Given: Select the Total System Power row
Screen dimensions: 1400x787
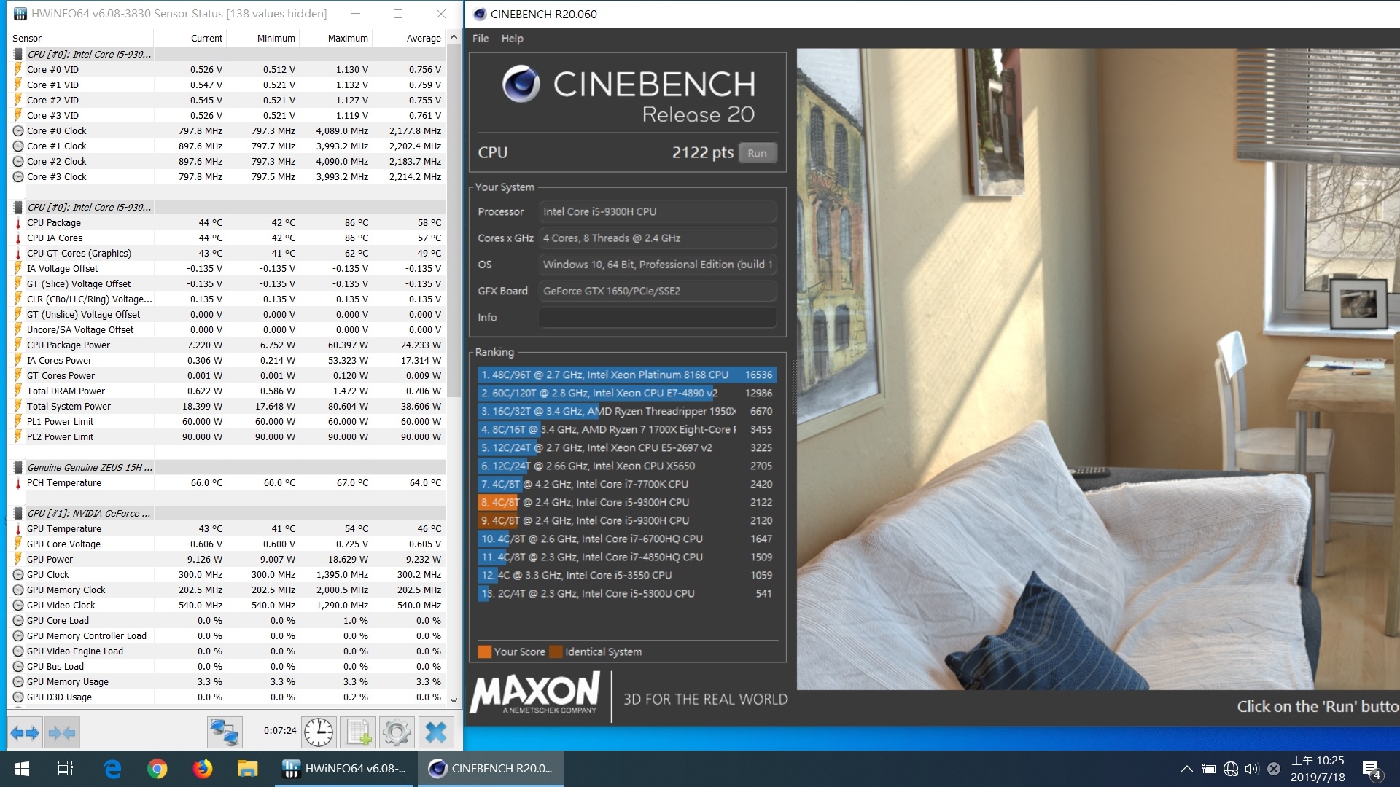Looking at the screenshot, I should coord(227,406).
